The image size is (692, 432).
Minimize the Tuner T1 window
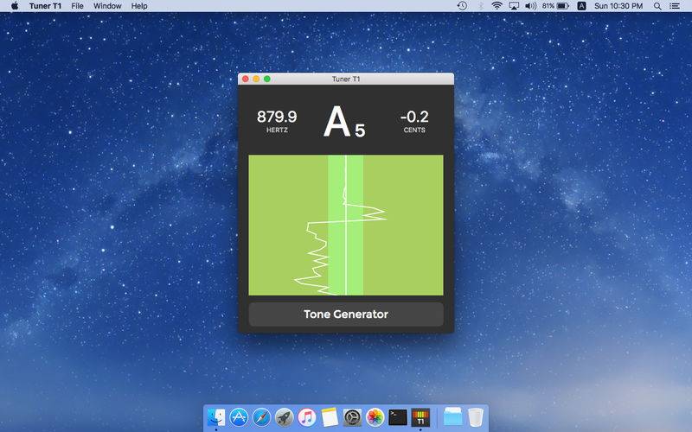coord(256,79)
